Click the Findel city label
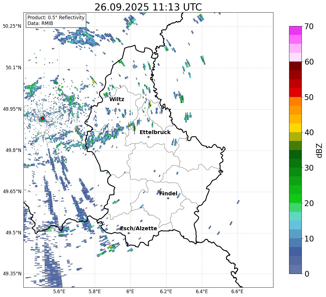The image size is (326, 297). click(168, 193)
